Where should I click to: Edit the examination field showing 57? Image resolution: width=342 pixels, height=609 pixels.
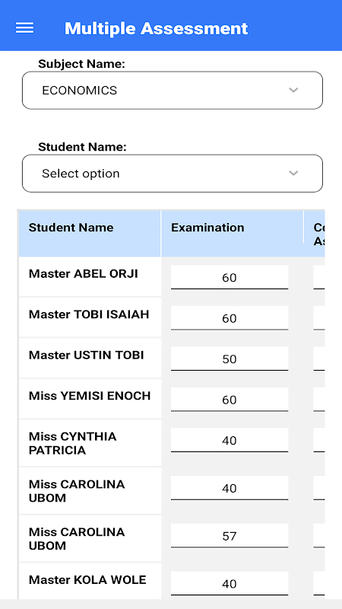click(x=230, y=536)
